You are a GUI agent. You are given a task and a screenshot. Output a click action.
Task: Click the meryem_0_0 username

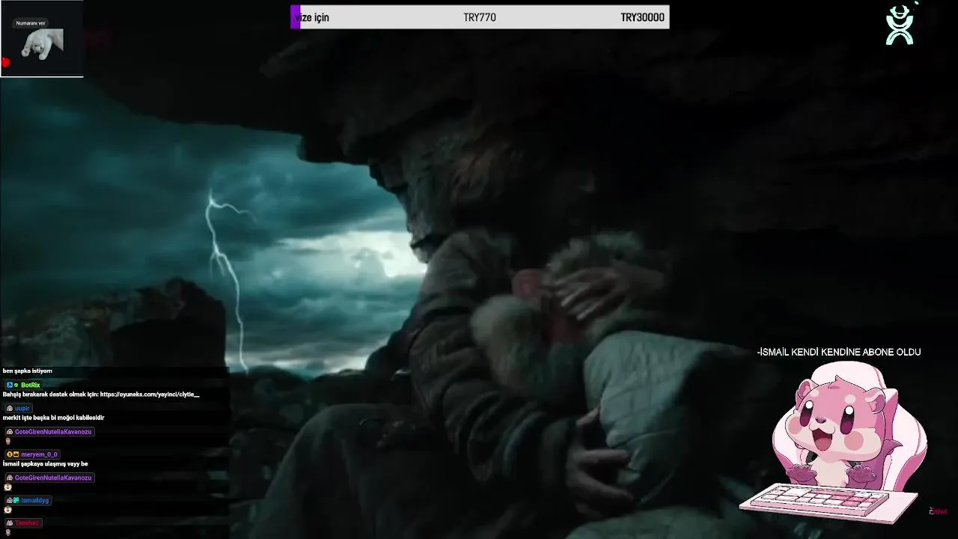[x=39, y=454]
